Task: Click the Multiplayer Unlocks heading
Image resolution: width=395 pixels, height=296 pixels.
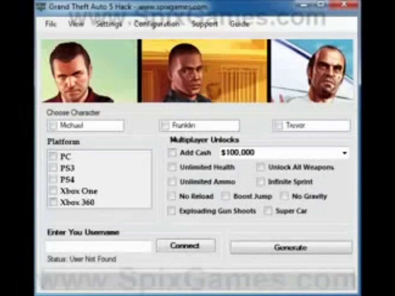Action: click(205, 140)
